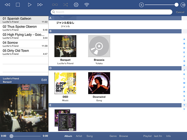Jump to letter S in index
The image size is (187, 140).
click(x=184, y=96)
